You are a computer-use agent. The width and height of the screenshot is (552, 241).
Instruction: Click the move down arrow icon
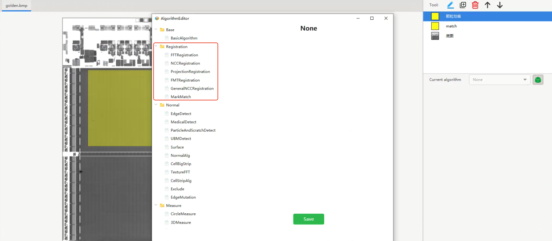coord(500,5)
